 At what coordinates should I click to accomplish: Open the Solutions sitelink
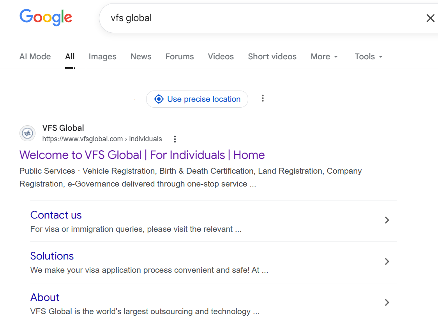pos(52,256)
